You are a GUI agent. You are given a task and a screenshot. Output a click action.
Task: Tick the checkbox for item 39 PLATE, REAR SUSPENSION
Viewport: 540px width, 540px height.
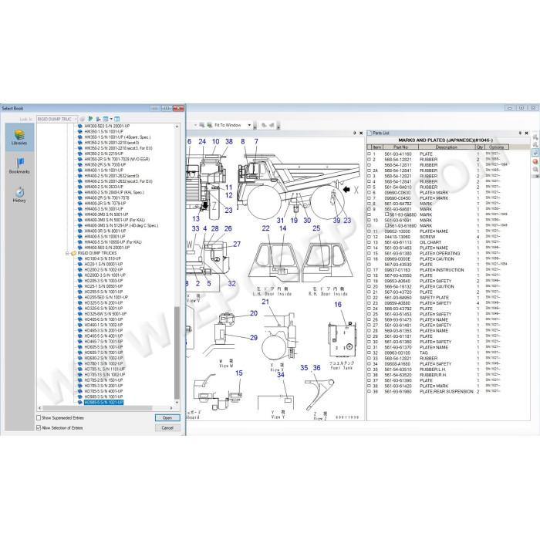click(370, 392)
